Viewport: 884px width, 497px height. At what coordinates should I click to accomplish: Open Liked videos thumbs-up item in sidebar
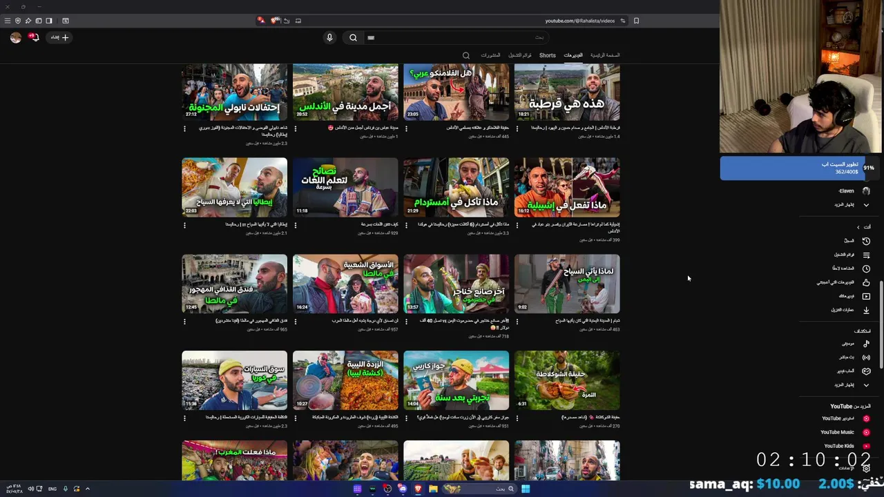tap(843, 282)
